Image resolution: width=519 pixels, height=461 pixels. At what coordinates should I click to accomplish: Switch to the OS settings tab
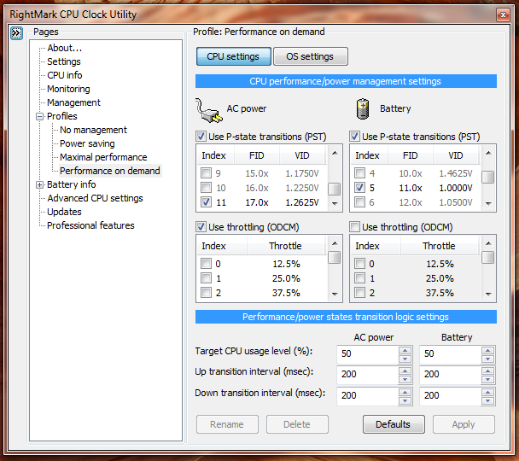pos(310,56)
